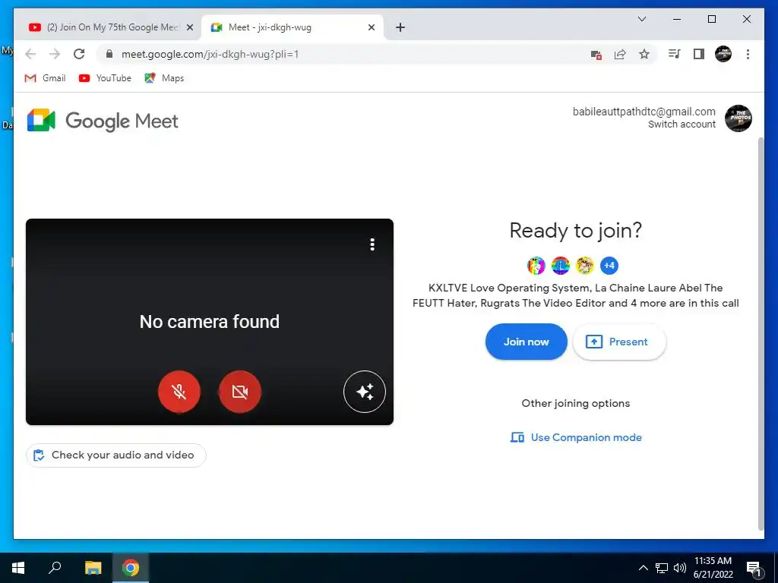Open visual effects sparkle button

pos(365,392)
